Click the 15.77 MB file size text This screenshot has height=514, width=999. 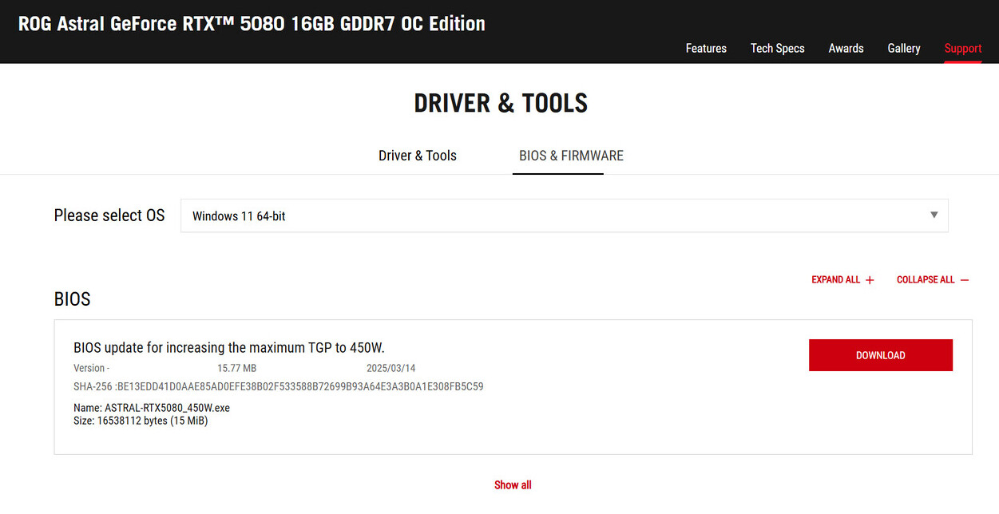click(x=236, y=369)
